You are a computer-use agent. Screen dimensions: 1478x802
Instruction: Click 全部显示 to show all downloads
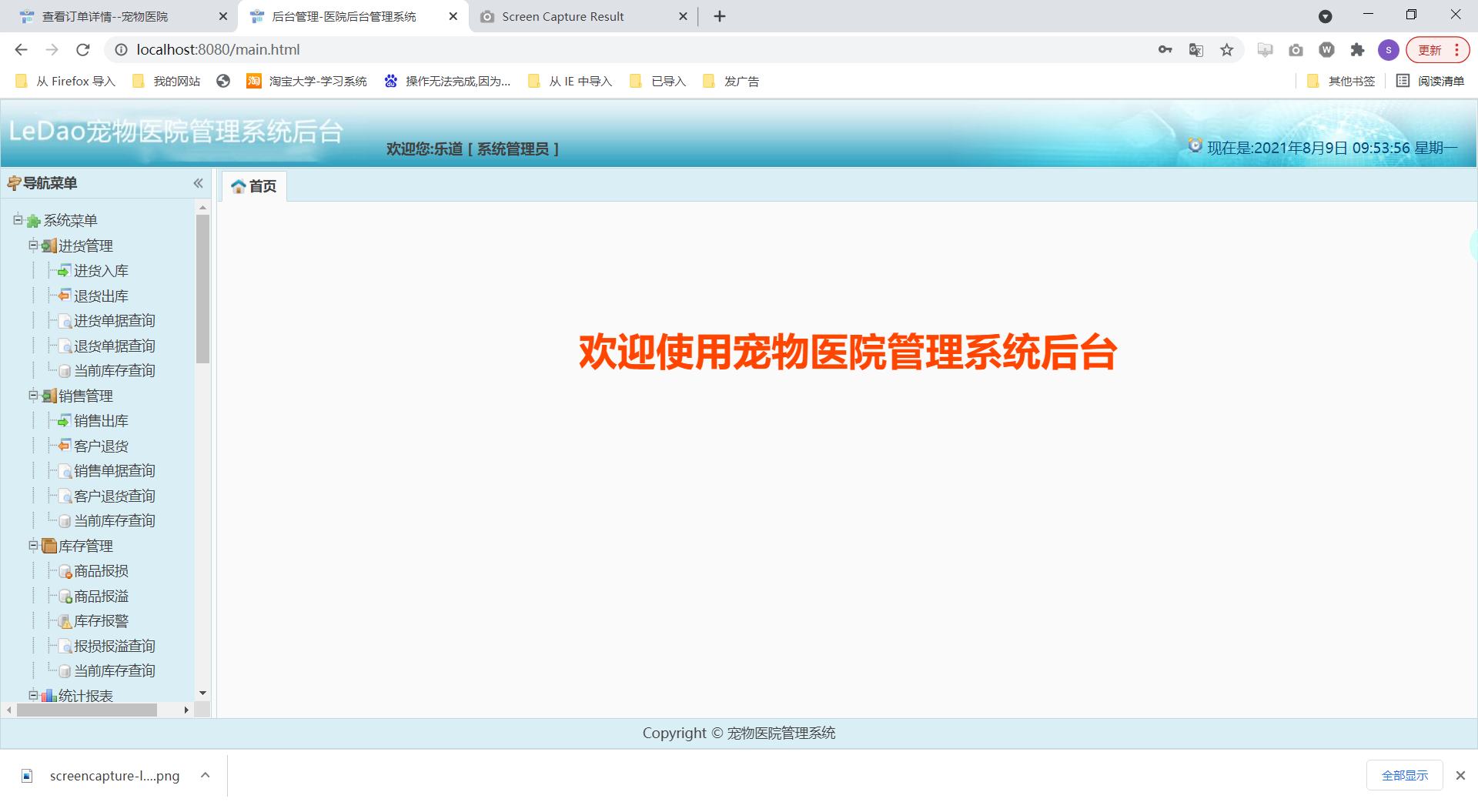[x=1404, y=775]
